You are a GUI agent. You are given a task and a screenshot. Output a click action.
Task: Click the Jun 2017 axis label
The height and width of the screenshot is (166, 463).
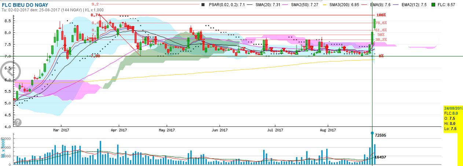point(219,130)
